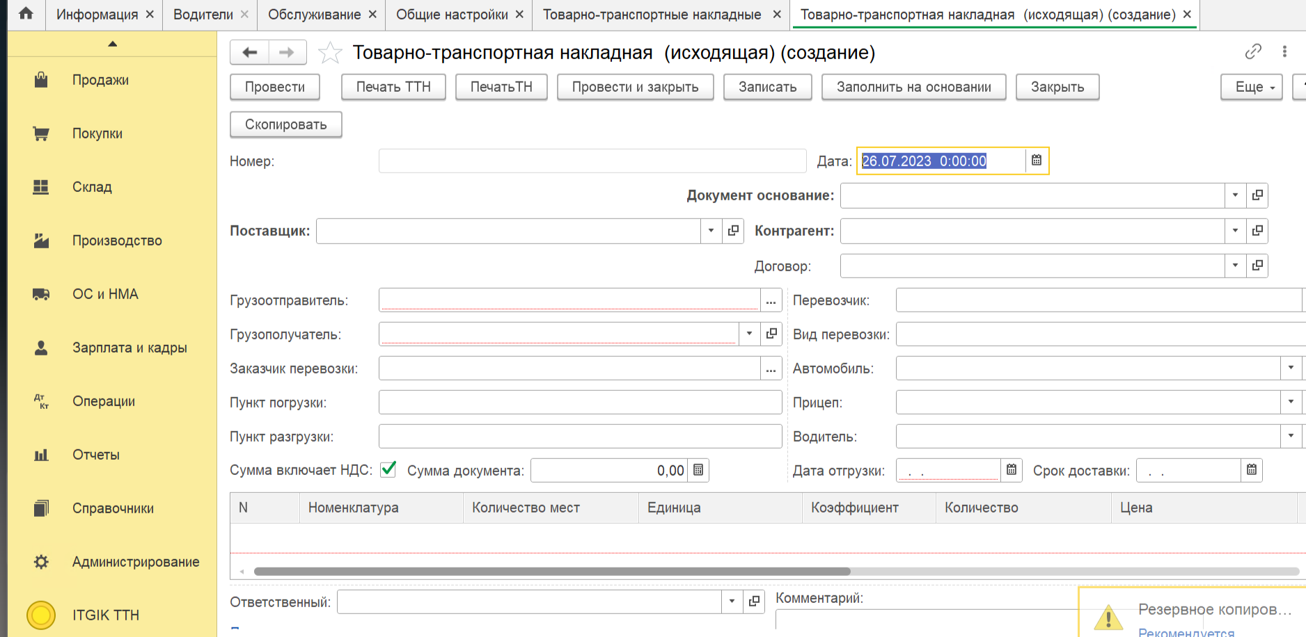Click the table horizontal scrollbar
Image resolution: width=1306 pixels, height=637 pixels.
551,572
